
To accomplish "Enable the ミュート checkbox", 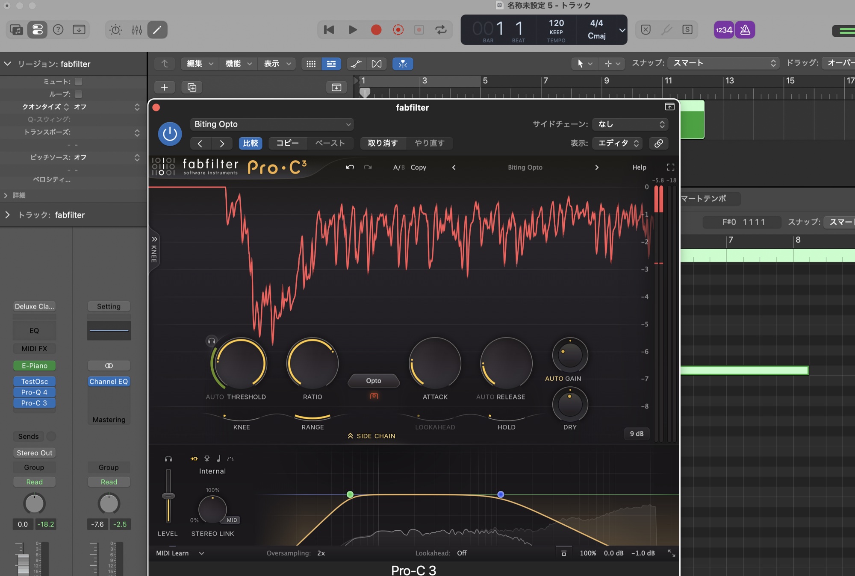I will (78, 81).
